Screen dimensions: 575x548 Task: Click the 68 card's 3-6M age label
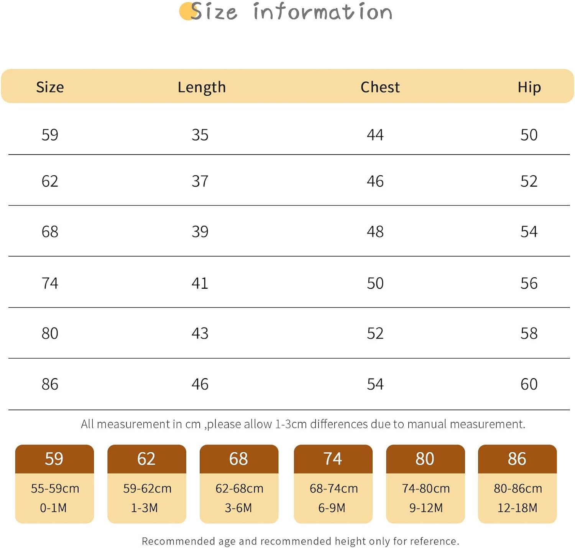point(238,508)
